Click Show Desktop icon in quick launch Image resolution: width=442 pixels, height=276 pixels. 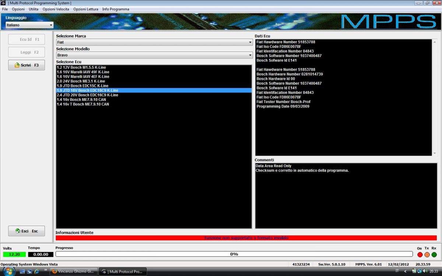click(22, 272)
